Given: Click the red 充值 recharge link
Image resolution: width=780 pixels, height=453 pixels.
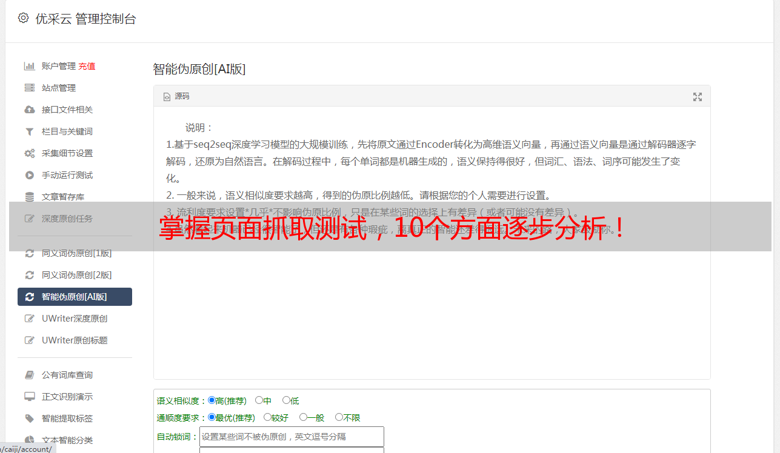Looking at the screenshot, I should tap(87, 66).
